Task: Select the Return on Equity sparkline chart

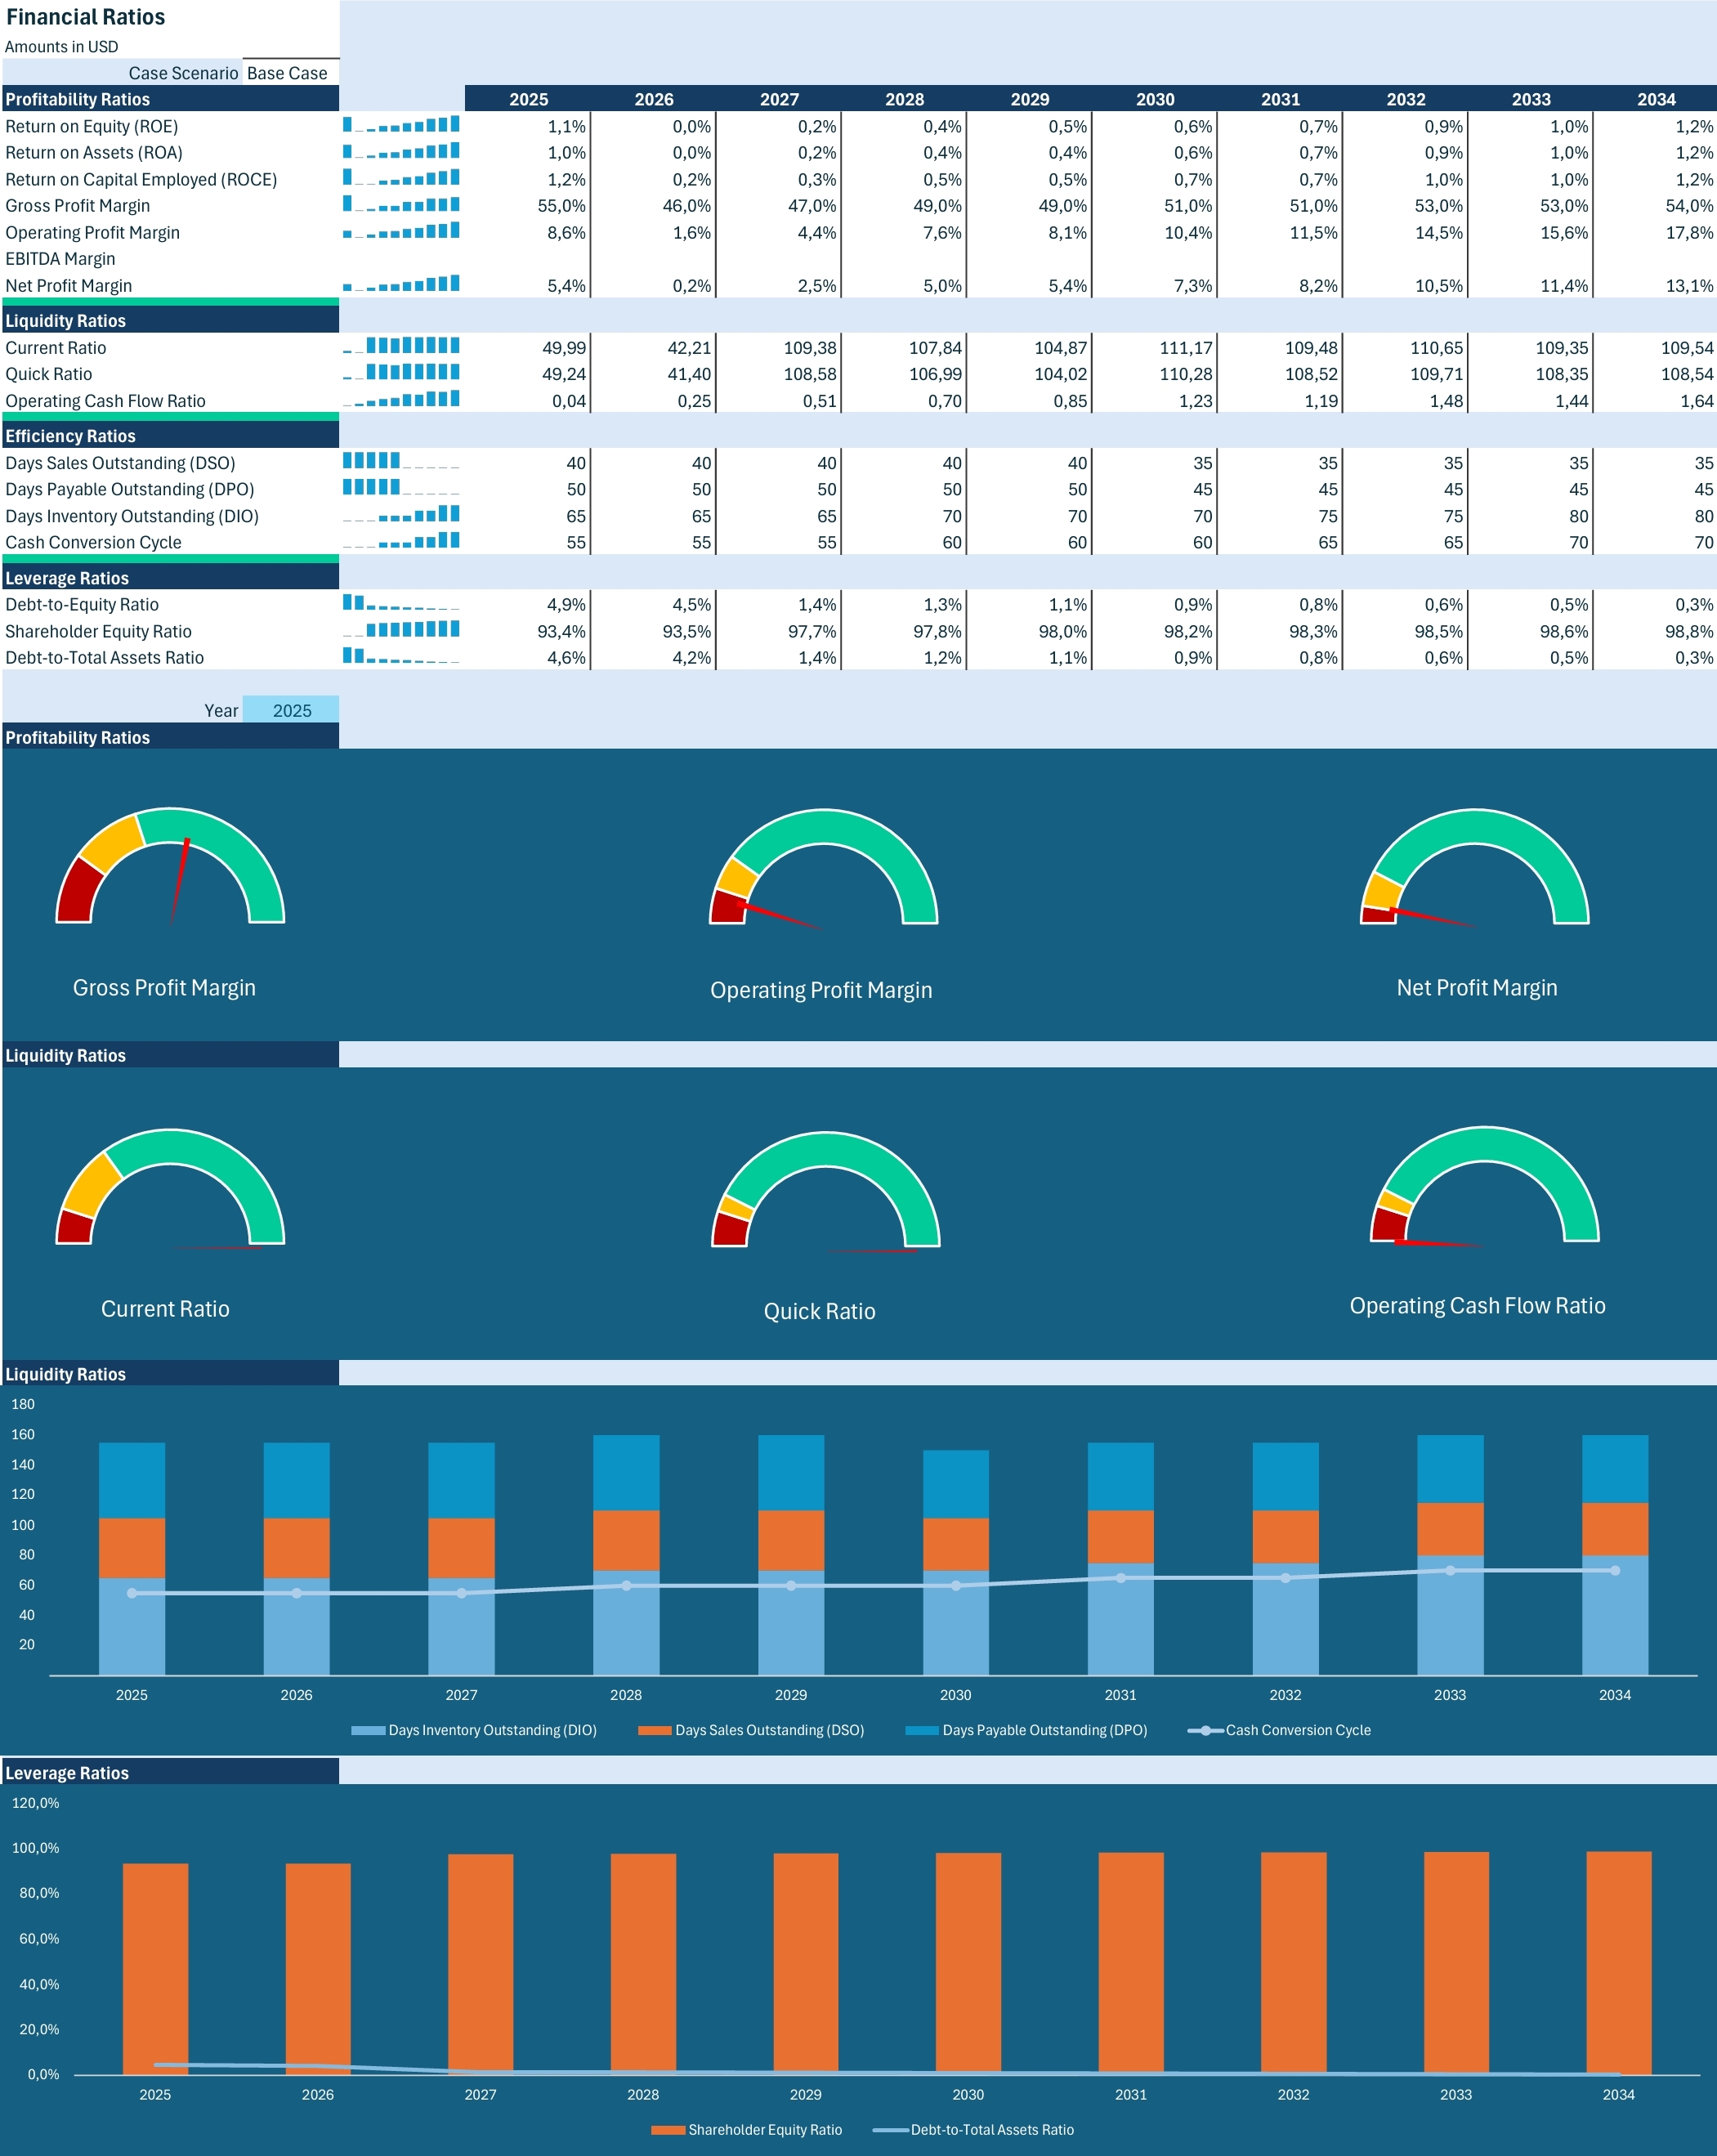Action: (x=400, y=126)
